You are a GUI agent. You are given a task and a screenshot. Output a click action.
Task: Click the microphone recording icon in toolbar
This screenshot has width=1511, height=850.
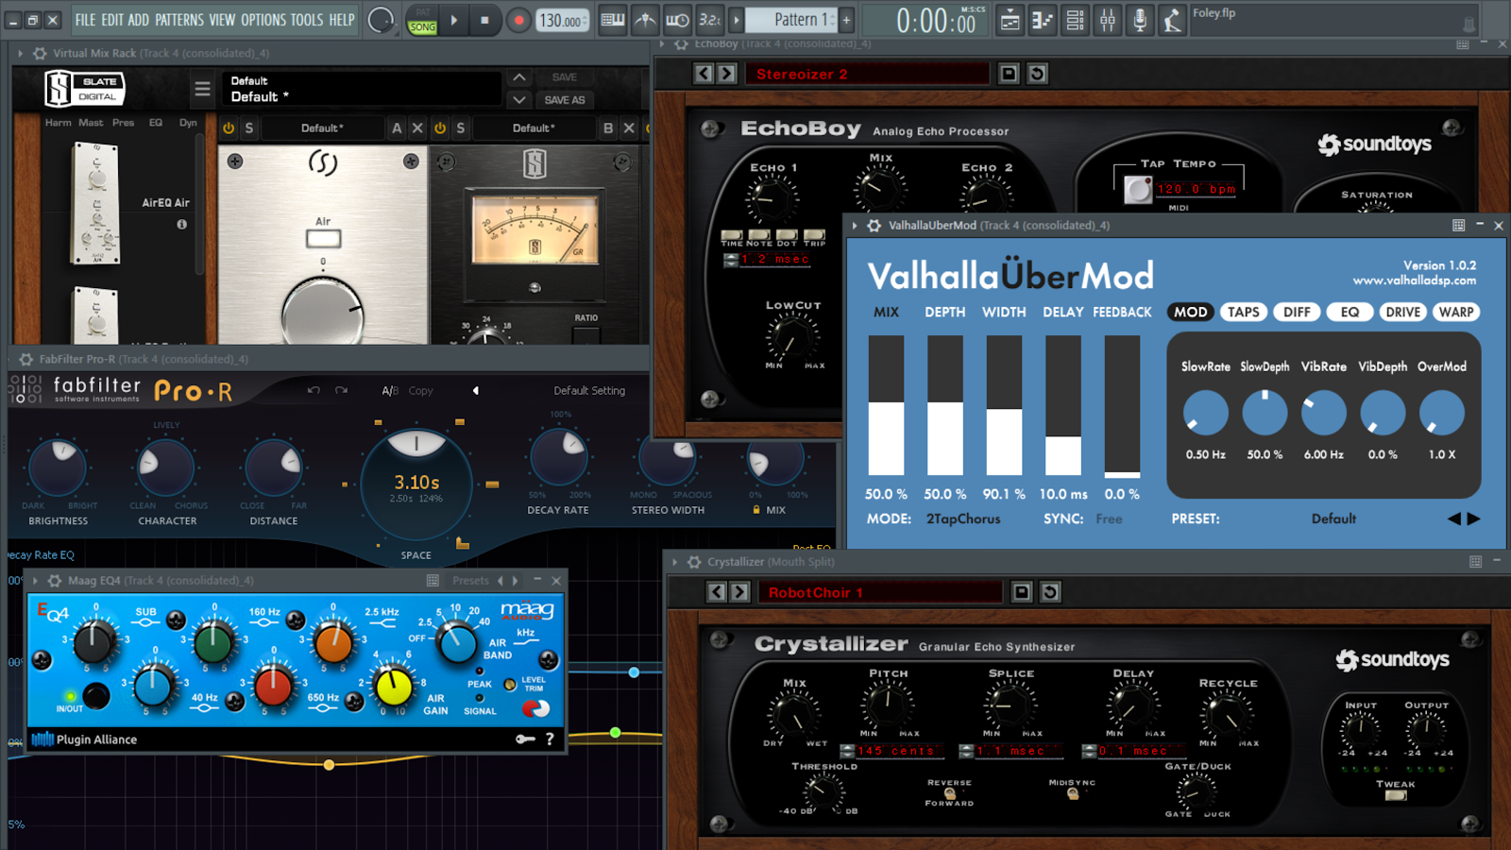[1140, 20]
